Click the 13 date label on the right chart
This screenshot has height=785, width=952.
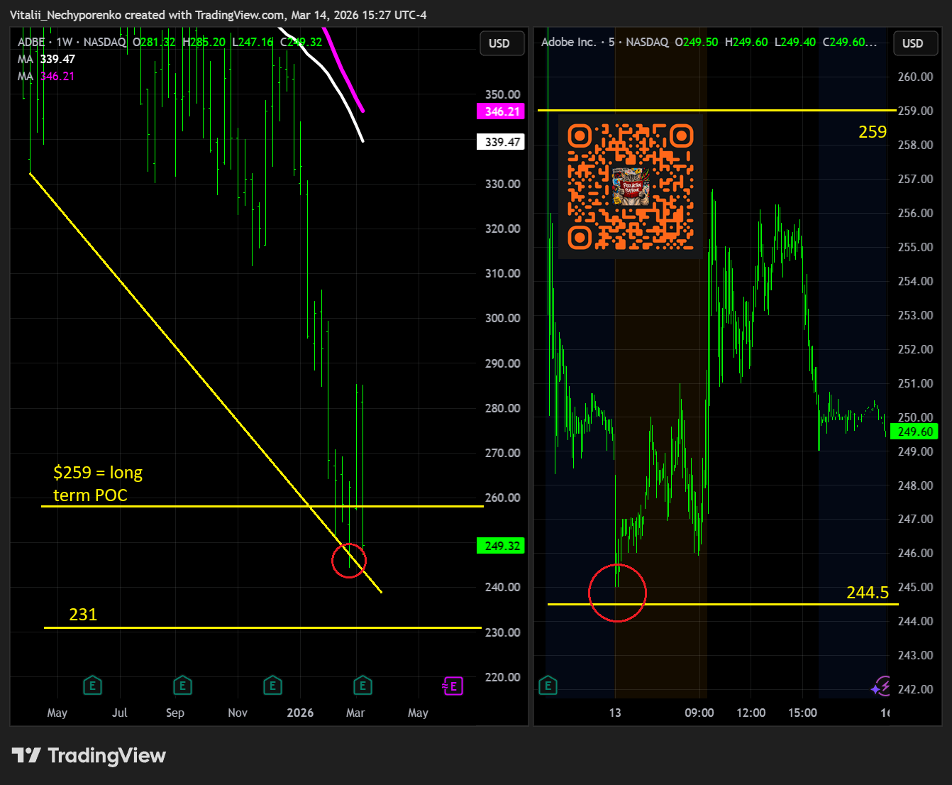coord(615,713)
